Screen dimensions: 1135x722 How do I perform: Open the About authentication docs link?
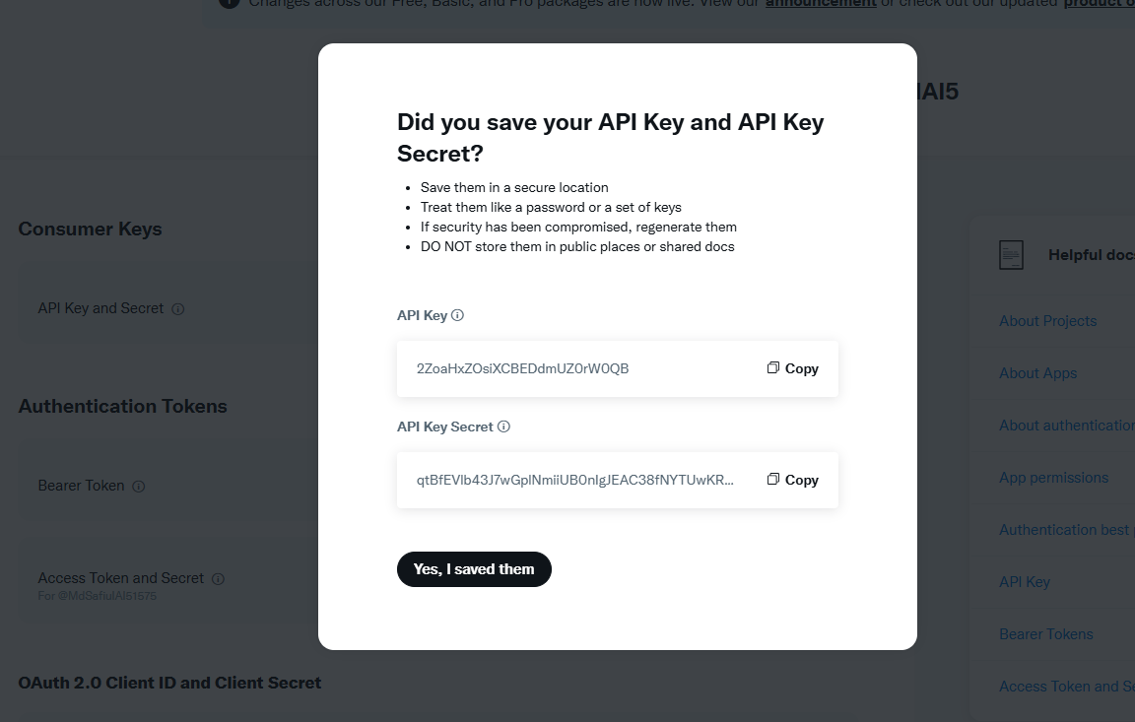(x=1066, y=426)
